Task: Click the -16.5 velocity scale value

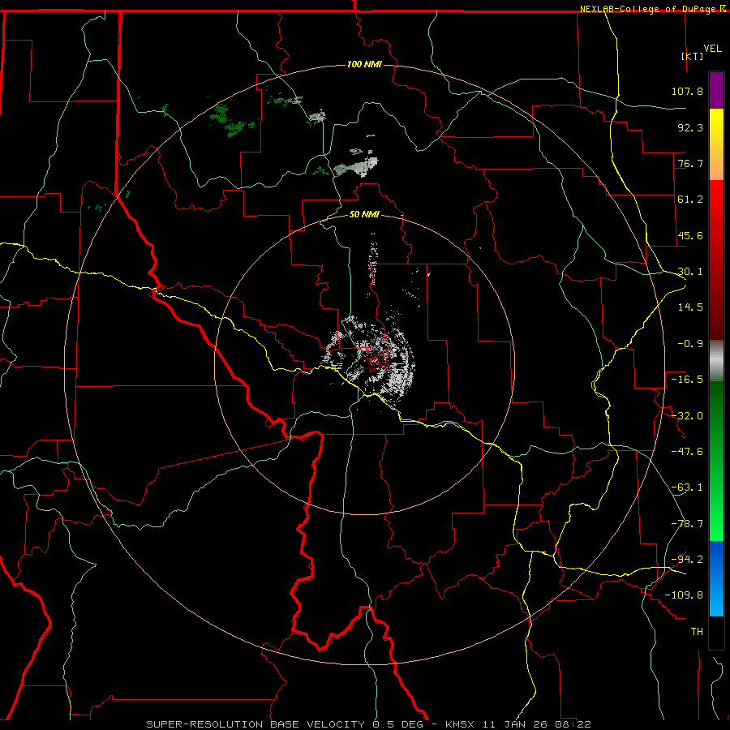Action: coord(687,380)
